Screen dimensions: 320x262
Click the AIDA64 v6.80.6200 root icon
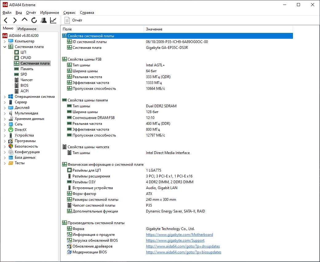coord(5,36)
